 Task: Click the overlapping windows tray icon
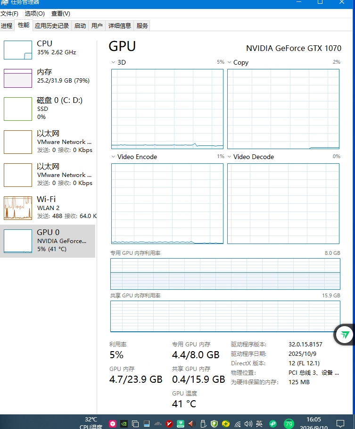(x=135, y=424)
